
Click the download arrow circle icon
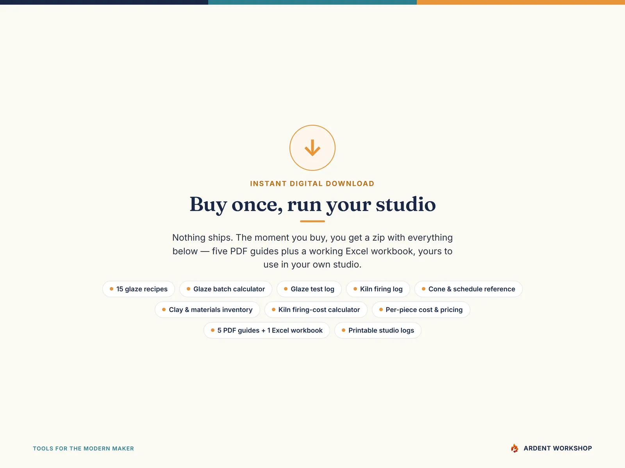pos(312,148)
